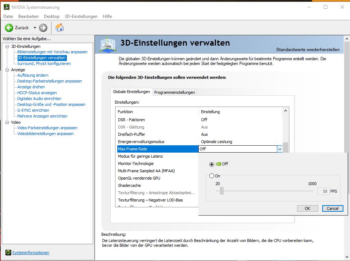Select the Dreifach-Puffer row
This screenshot has width=350, height=261.
click(199, 134)
